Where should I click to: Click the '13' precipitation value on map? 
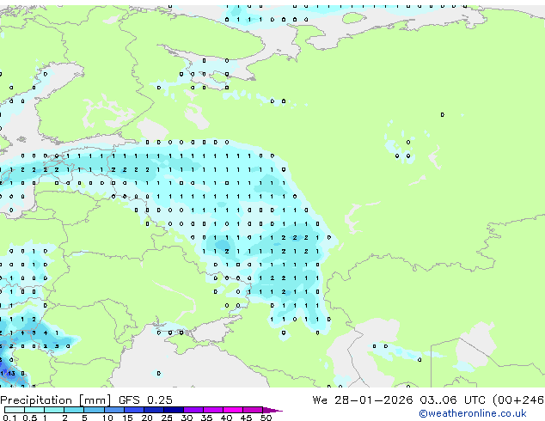click(x=11, y=374)
